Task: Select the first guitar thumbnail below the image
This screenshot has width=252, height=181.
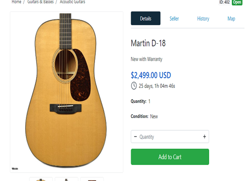Action: (x=41, y=179)
